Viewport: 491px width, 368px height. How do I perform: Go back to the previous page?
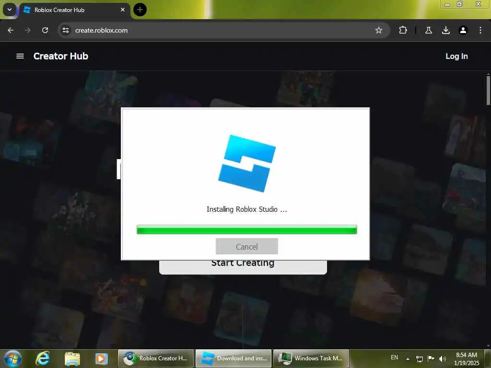click(x=11, y=30)
